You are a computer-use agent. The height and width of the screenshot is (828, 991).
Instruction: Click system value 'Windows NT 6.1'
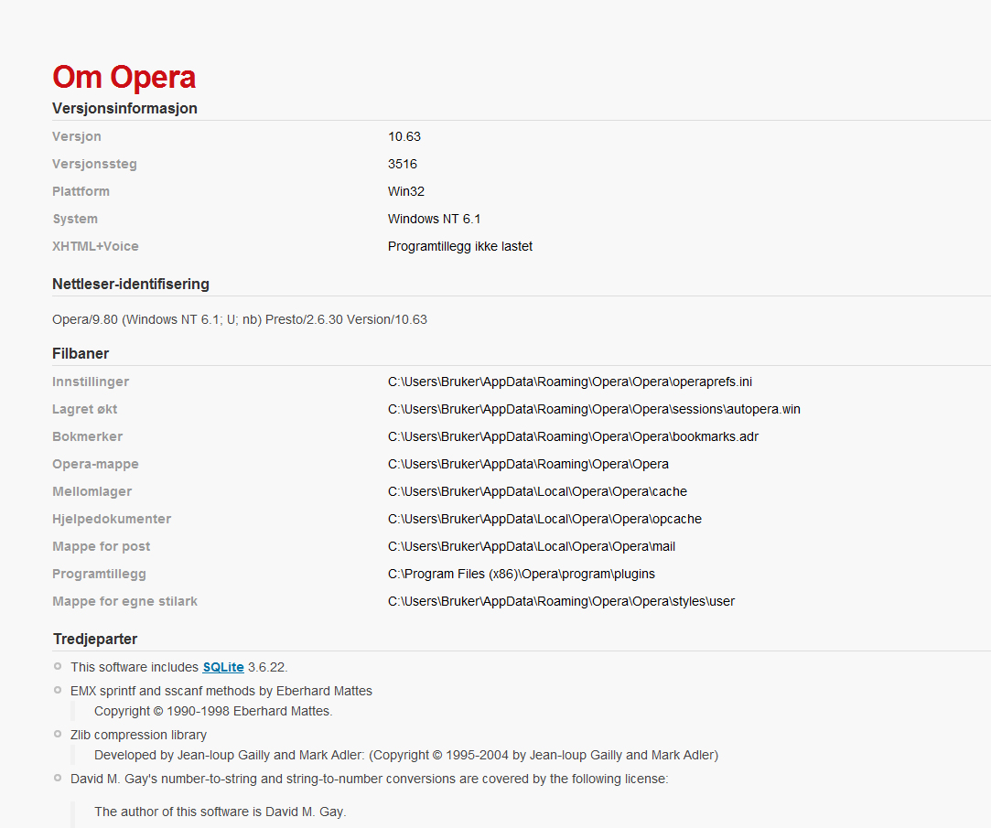pyautogui.click(x=435, y=219)
